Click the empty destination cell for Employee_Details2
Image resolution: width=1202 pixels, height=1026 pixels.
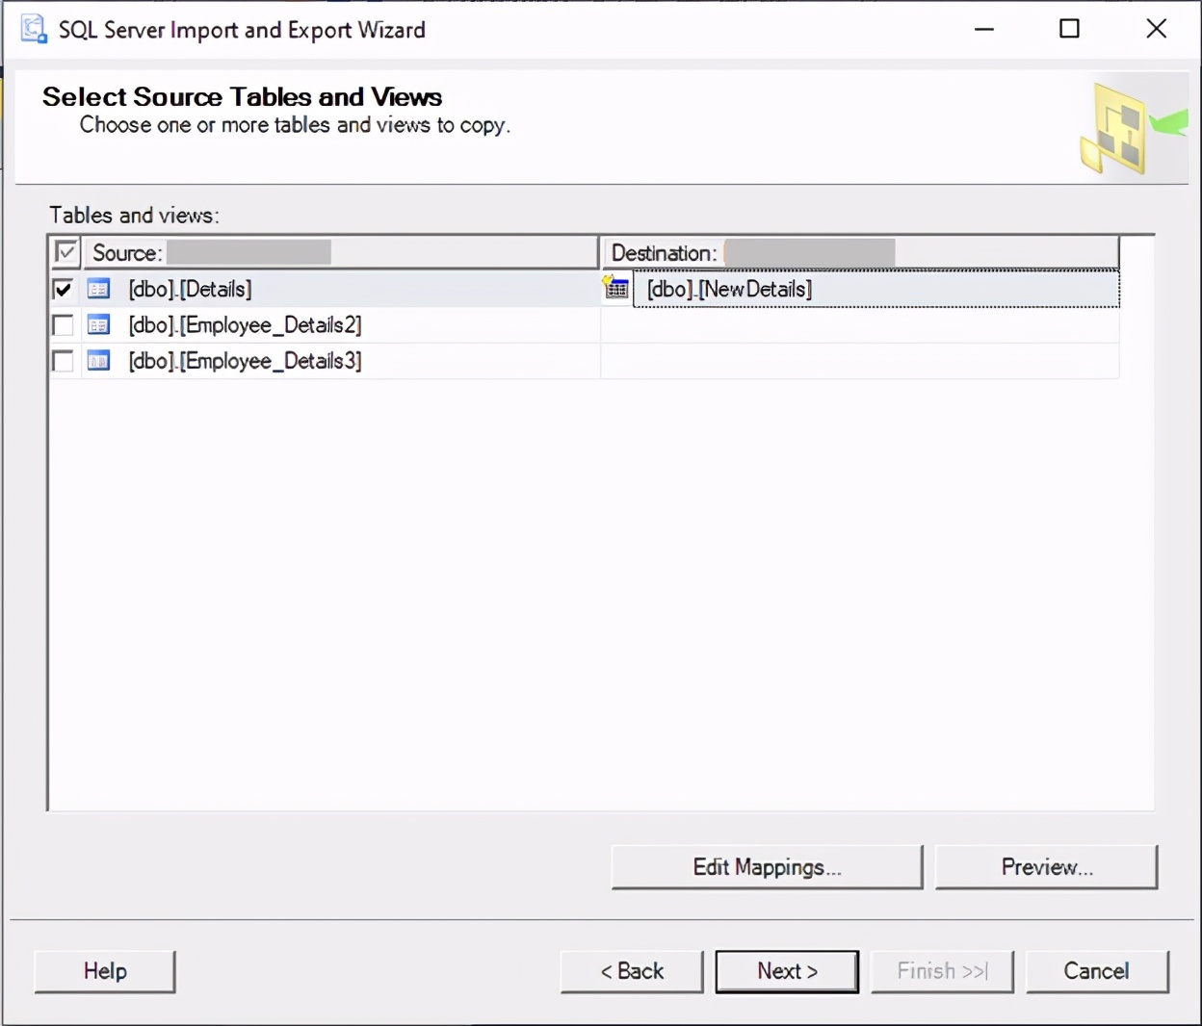[860, 325]
